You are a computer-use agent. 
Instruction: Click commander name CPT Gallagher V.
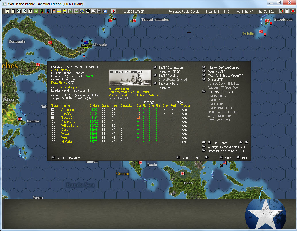70,87
